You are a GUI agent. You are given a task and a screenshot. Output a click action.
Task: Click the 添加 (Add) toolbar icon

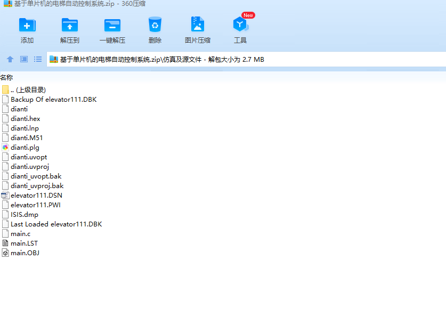pyautogui.click(x=27, y=25)
